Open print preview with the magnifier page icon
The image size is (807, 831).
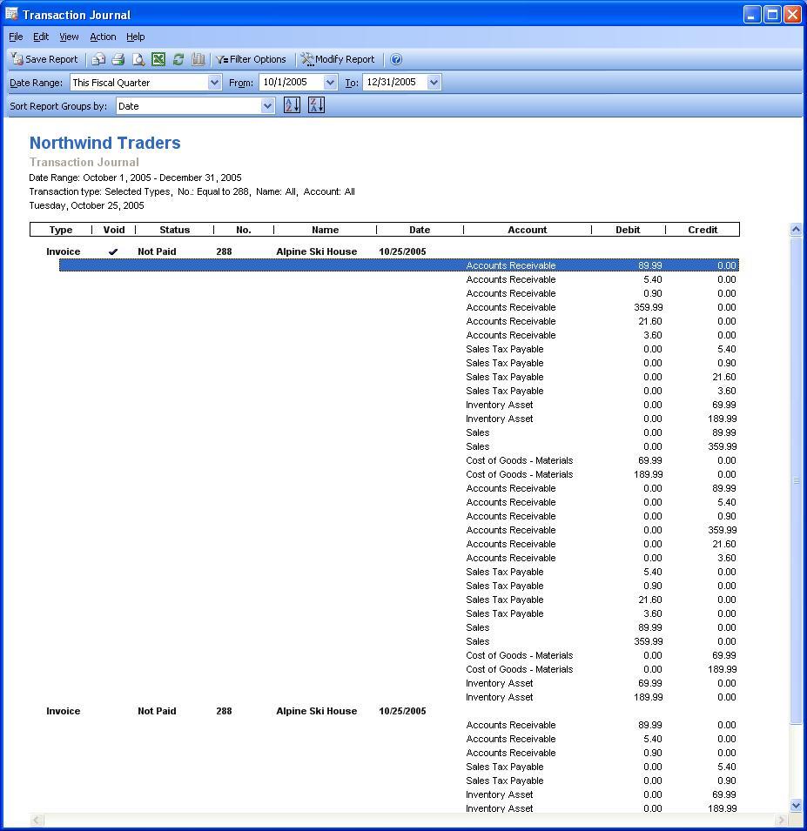tap(138, 59)
